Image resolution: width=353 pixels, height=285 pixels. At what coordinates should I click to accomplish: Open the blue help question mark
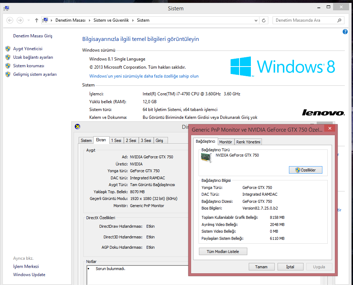[x=345, y=32]
